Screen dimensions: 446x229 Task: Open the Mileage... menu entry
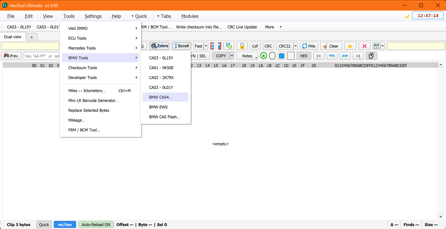tap(100, 120)
